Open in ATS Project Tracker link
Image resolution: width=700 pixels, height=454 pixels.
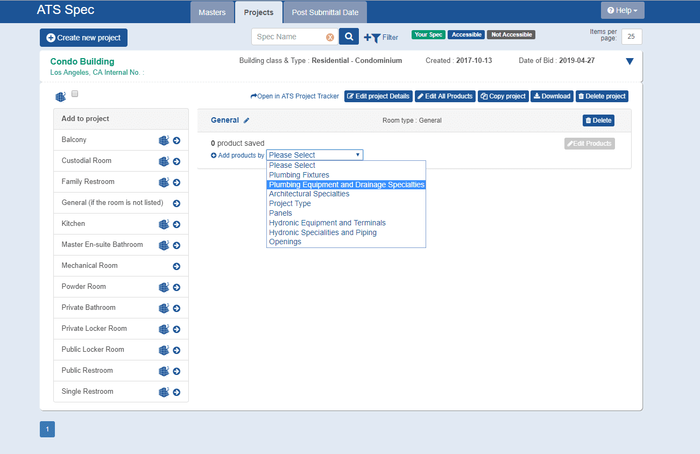[295, 96]
